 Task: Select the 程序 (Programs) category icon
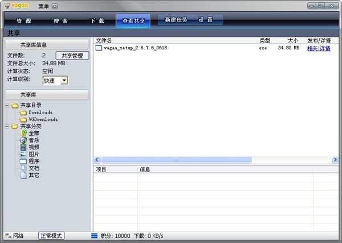[24, 161]
